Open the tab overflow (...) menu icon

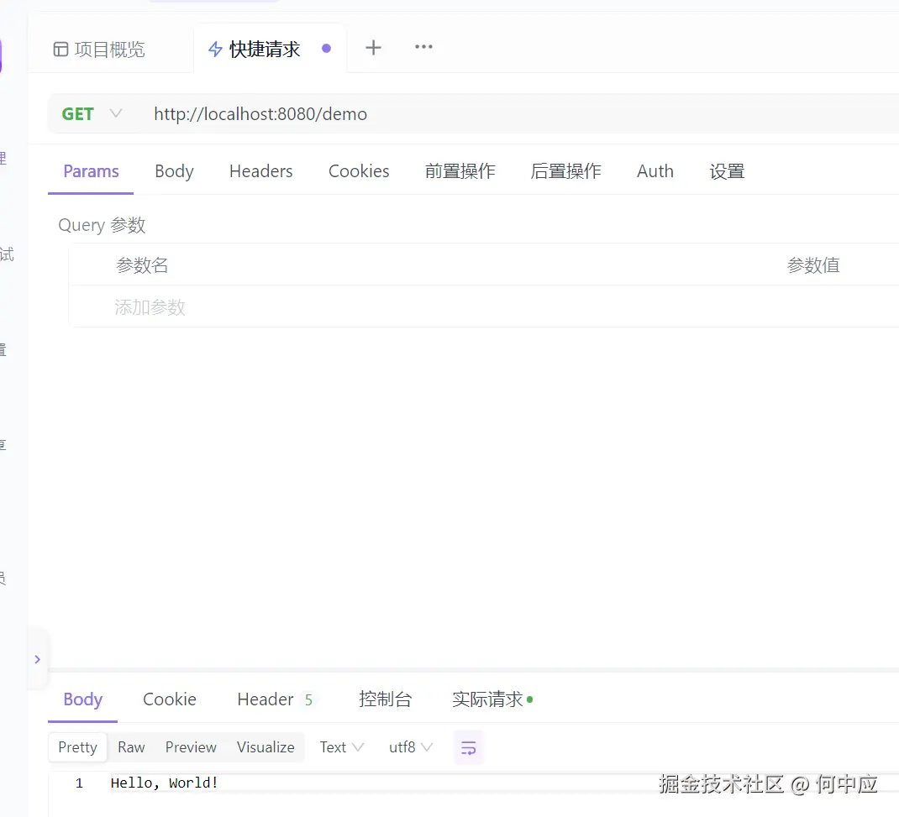[423, 47]
